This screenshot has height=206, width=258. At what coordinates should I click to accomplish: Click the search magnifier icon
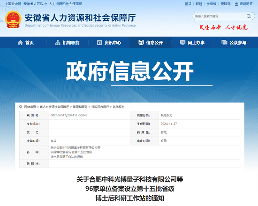(249, 16)
